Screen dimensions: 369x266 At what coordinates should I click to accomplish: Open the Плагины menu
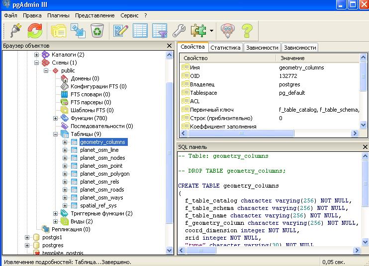(x=58, y=15)
